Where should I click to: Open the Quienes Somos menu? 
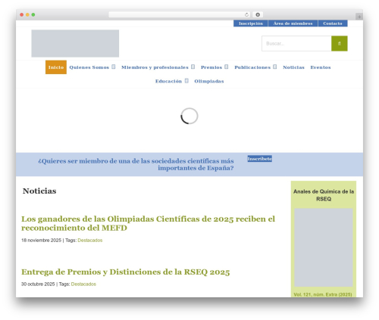(89, 67)
